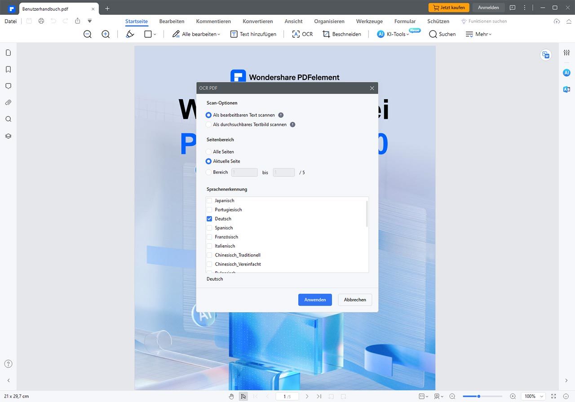The height and width of the screenshot is (402, 575).
Task: Open the page layout view dropdown in status bar
Action: 439,396
